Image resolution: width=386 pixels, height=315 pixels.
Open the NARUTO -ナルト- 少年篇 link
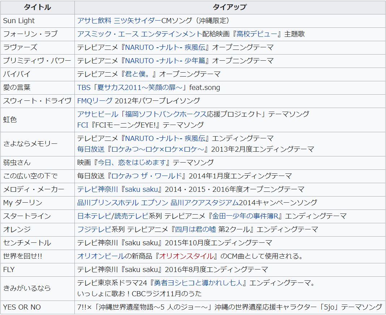pyautogui.click(x=165, y=61)
